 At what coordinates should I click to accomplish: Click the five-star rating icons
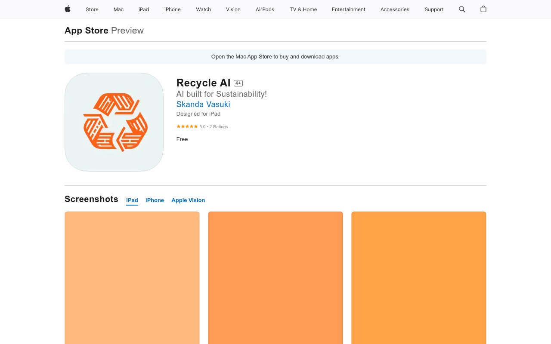187,126
